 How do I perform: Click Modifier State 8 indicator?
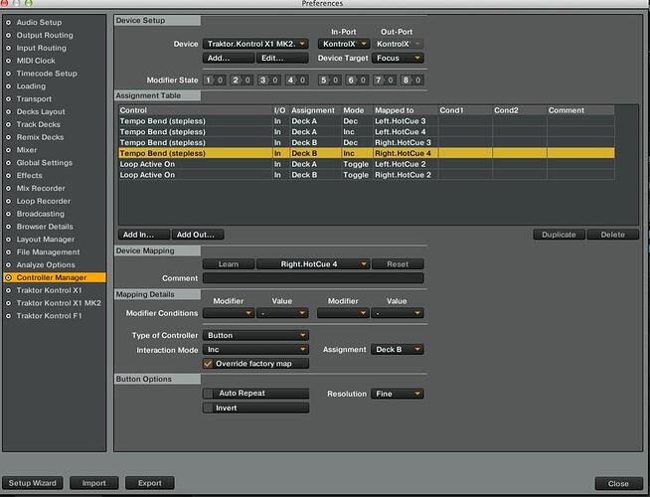pyautogui.click(x=412, y=80)
